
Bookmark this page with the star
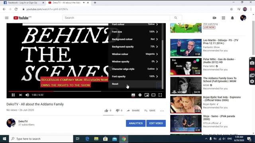pos(231,9)
